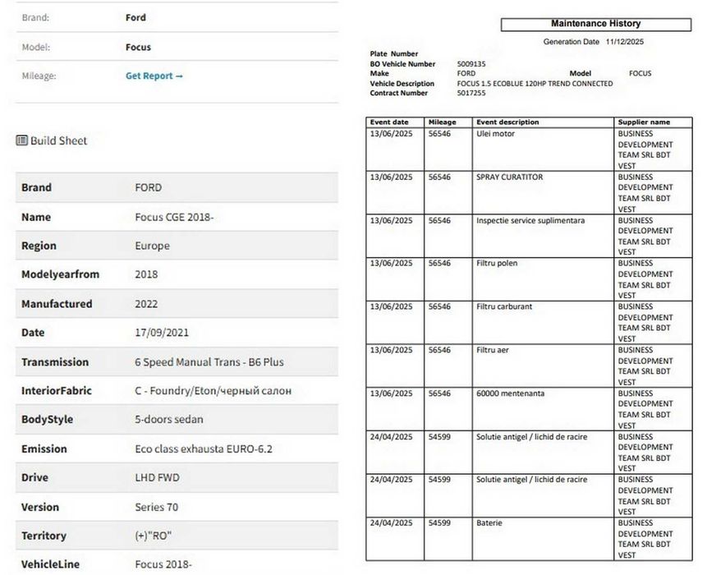
Task: Select the Contract Number '5017255'
Action: click(x=471, y=93)
